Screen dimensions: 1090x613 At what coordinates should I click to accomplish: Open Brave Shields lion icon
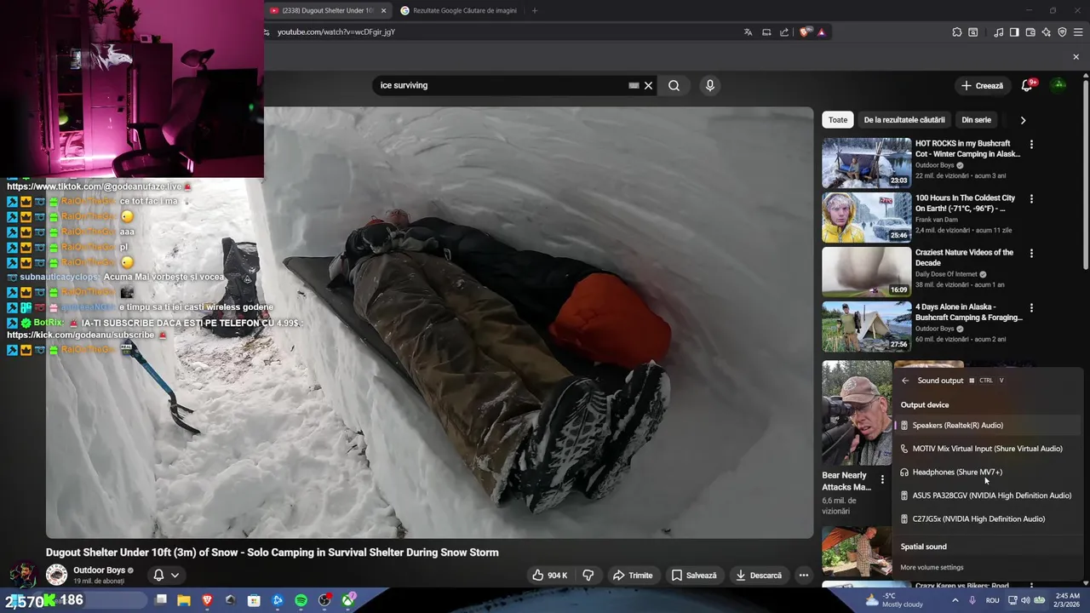pos(805,32)
